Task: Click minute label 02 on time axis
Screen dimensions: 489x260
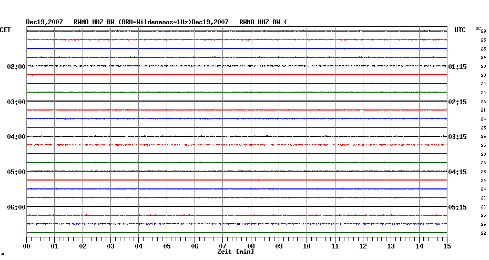Action: click(x=83, y=246)
